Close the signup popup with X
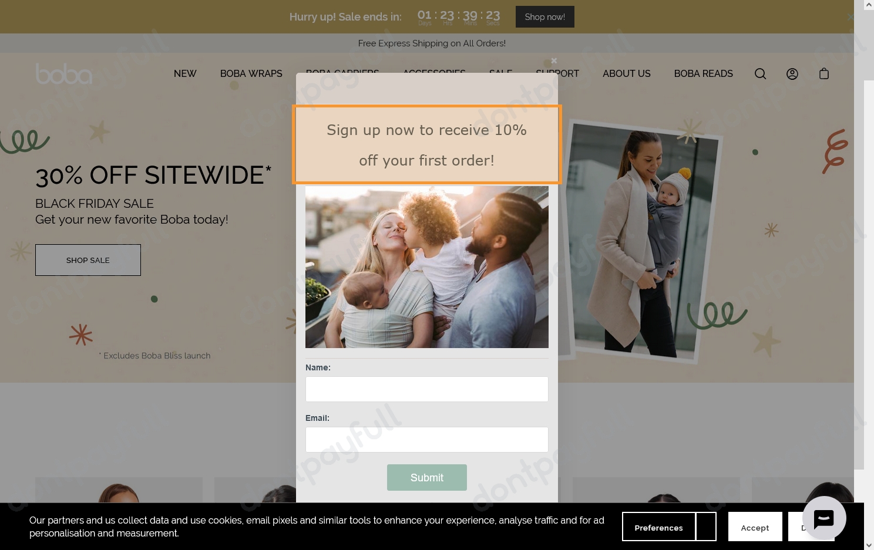 pos(554,60)
